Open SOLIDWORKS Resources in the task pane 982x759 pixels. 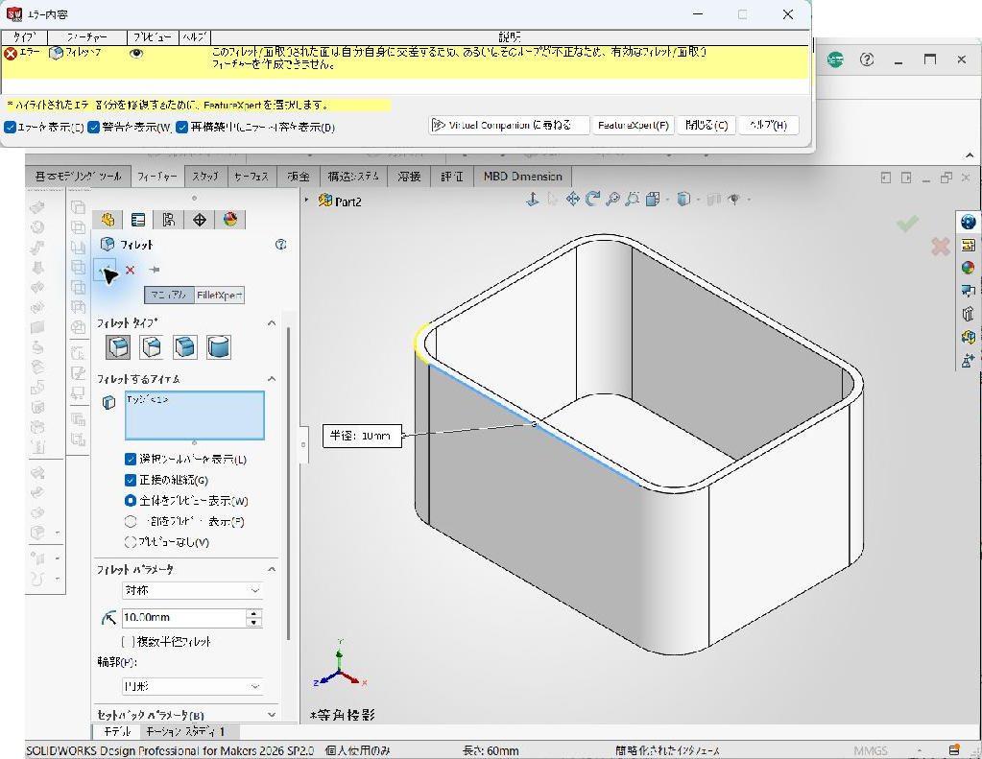pyautogui.click(x=969, y=222)
